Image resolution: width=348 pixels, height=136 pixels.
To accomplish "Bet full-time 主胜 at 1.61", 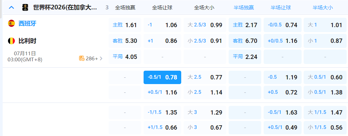I will click(125, 25).
